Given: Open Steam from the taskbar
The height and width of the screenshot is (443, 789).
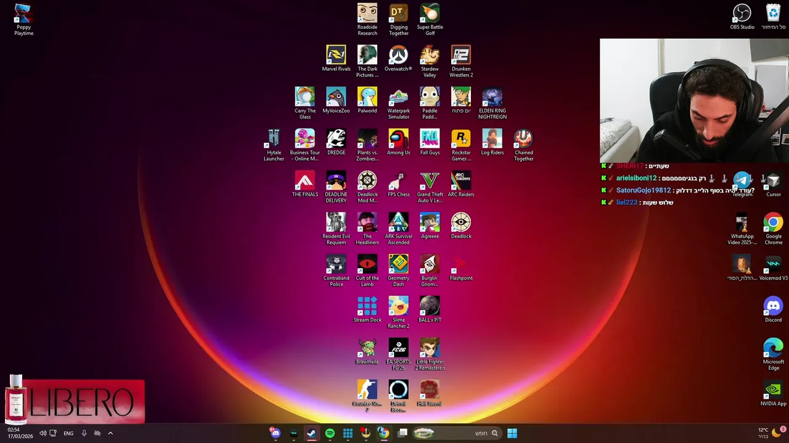Looking at the screenshot, I should 311,433.
